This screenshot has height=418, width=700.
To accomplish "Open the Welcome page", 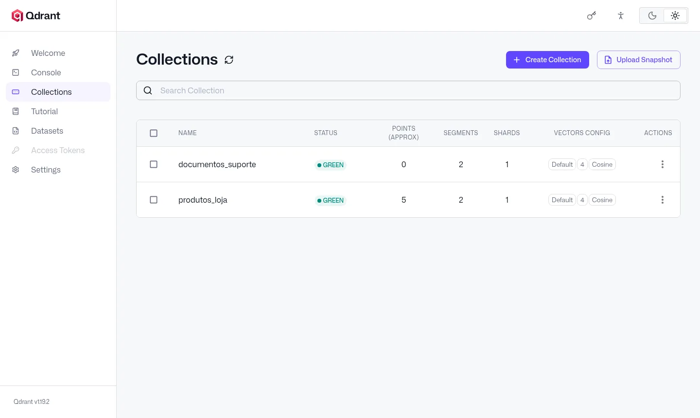I will 58,53.
